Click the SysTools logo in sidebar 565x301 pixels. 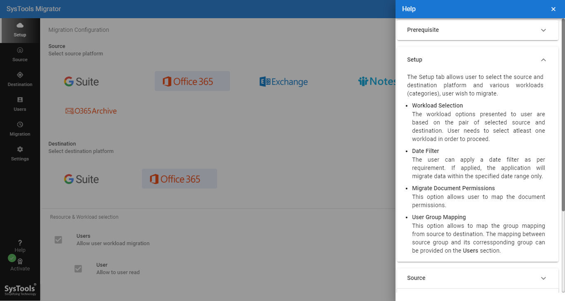click(x=20, y=289)
